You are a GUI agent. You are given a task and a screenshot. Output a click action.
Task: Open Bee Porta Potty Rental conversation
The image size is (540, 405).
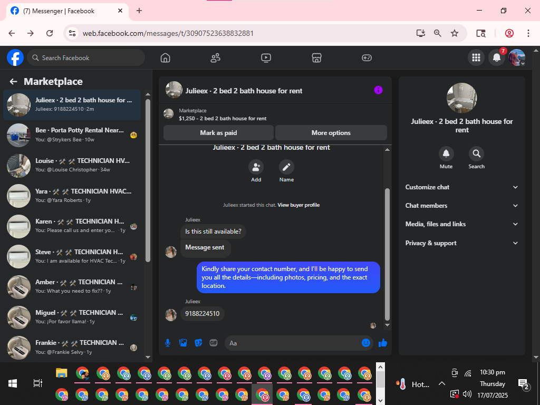[72, 135]
